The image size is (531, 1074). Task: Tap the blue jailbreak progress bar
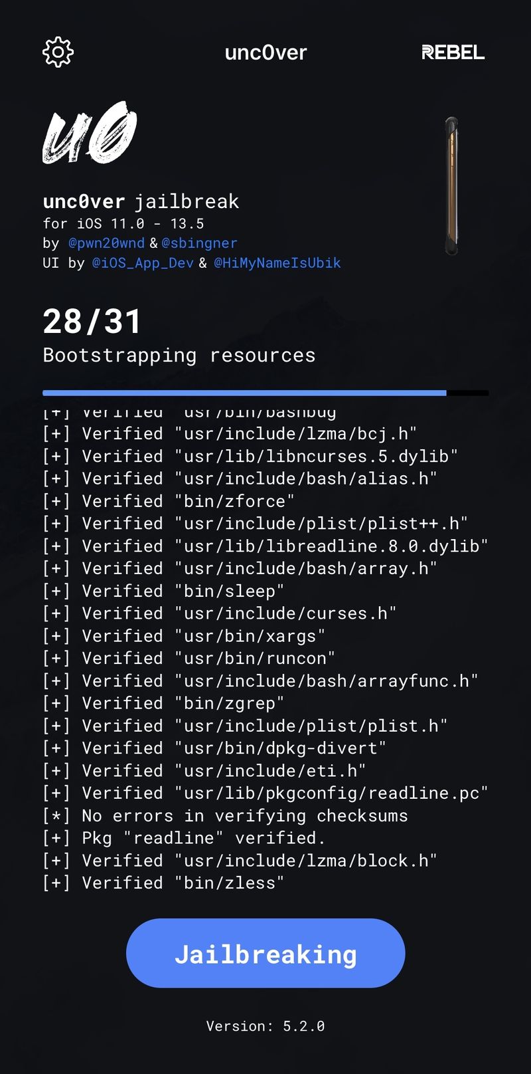coord(265,393)
